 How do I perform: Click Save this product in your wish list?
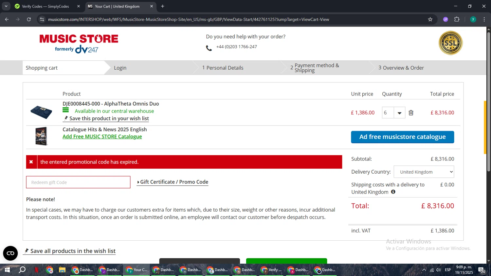pos(106,118)
